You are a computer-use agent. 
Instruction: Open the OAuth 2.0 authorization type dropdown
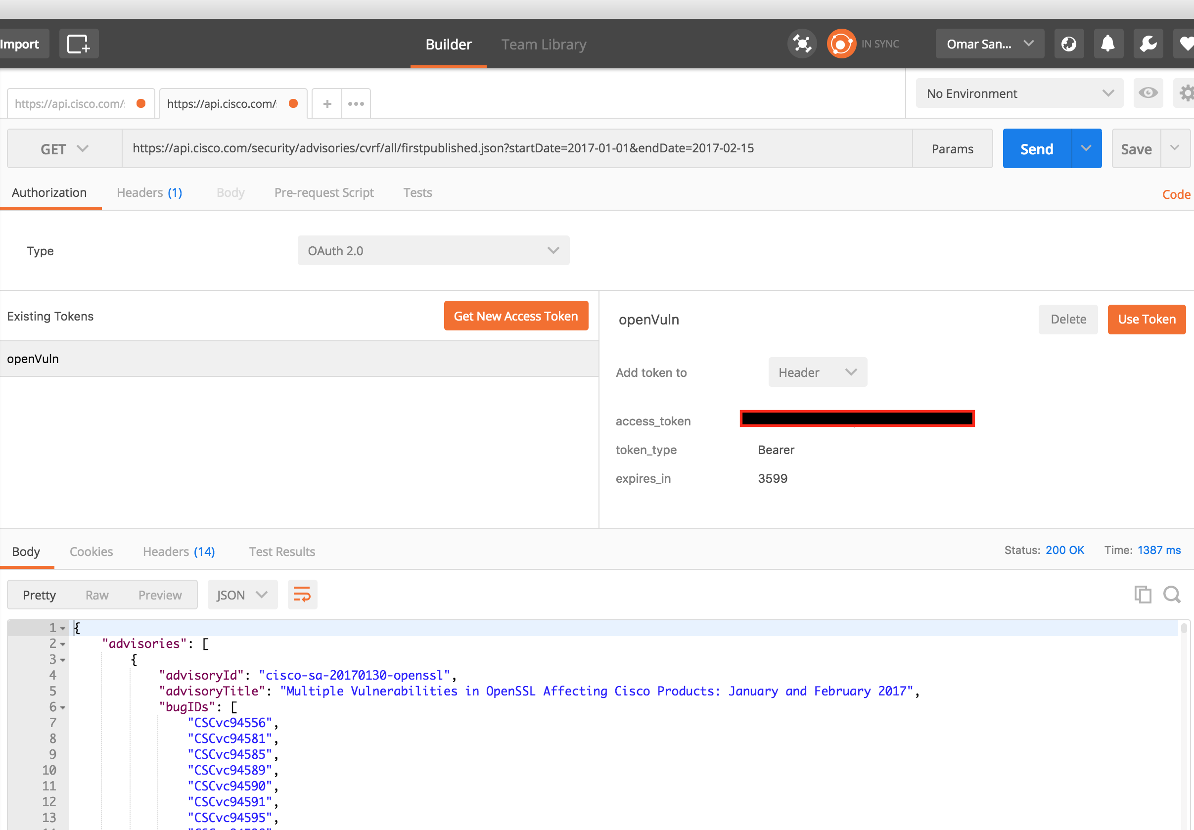point(433,251)
